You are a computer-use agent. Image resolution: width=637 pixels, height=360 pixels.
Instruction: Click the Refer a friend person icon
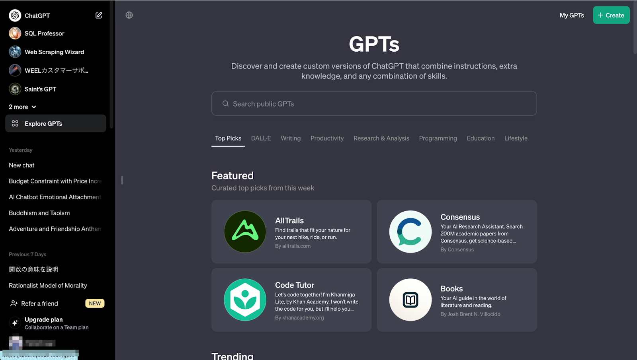(x=14, y=304)
